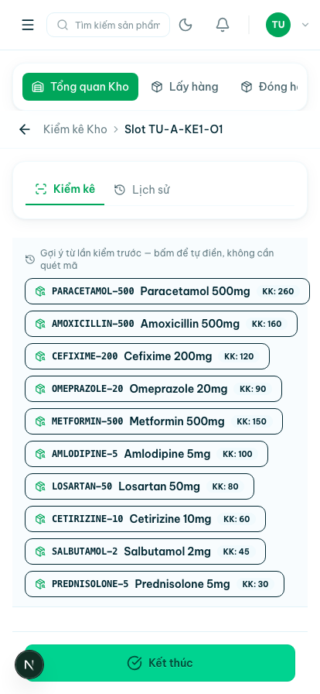The width and height of the screenshot is (320, 694).
Task: Select the Kiểm kê tab
Action: click(x=65, y=189)
